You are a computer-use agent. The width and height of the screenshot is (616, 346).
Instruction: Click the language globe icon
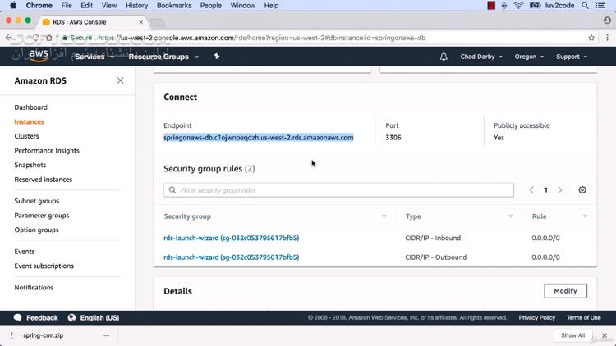71,318
